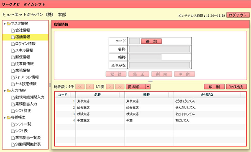Click the document icon beside シフト表

13,131
